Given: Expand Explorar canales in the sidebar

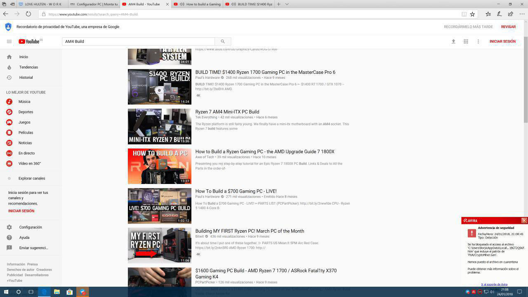Looking at the screenshot, I should (31, 178).
